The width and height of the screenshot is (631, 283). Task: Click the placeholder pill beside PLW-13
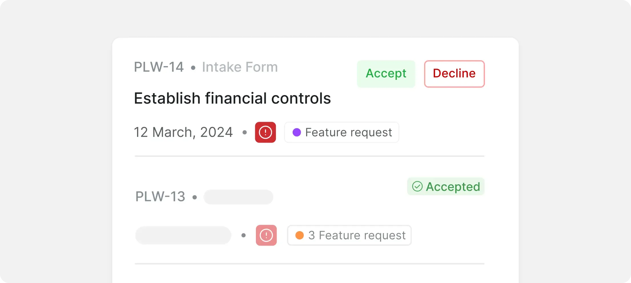pos(238,197)
